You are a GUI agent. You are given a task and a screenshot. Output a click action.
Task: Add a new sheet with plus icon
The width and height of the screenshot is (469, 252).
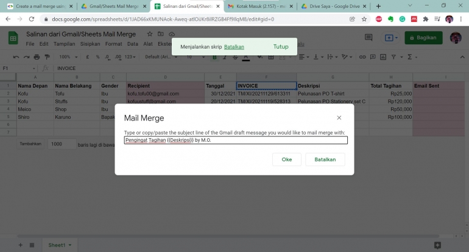20,245
